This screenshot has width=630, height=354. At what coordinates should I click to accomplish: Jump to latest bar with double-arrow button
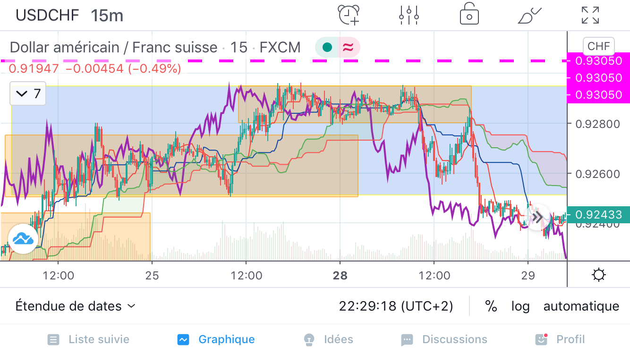click(x=537, y=218)
